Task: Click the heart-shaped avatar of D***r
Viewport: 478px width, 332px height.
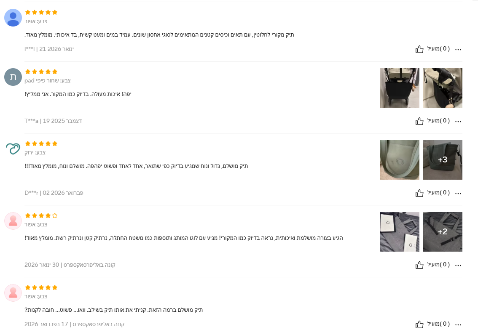Action: coord(13,149)
